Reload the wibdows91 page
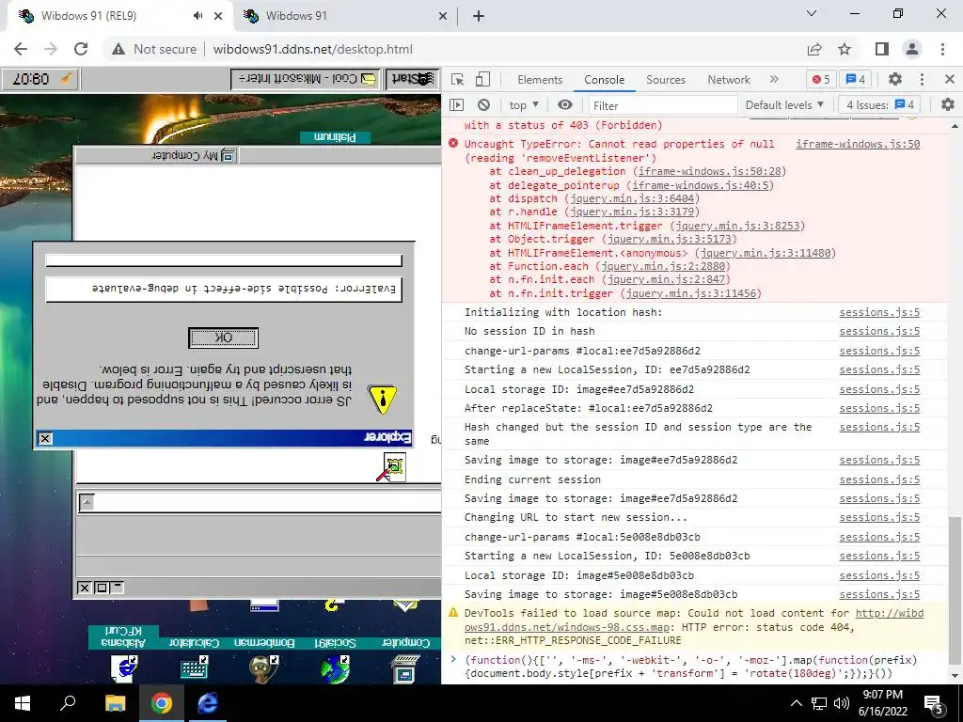The width and height of the screenshot is (963, 722). coord(81,49)
